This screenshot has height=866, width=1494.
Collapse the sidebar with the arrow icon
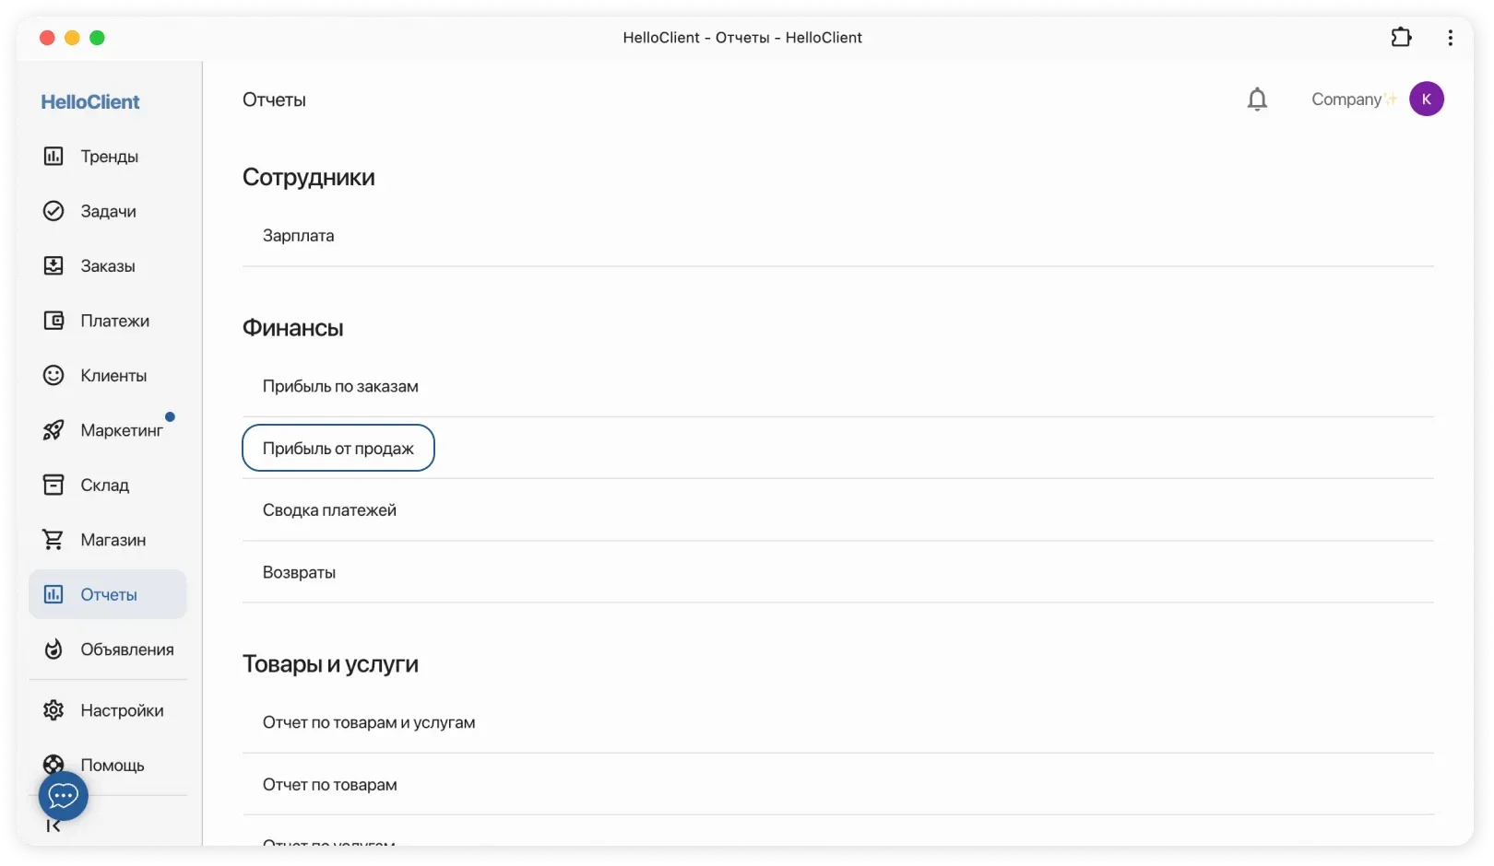coord(53,826)
